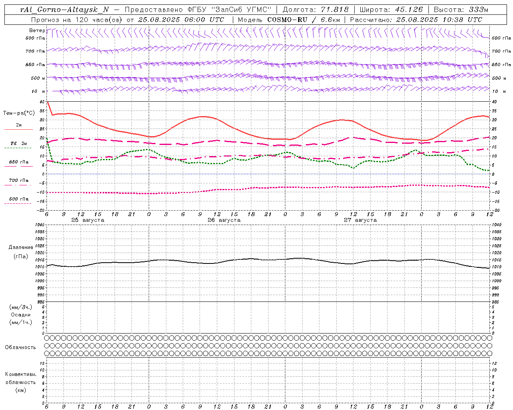The image size is (513, 410).
Task: Click the left 40 temperature axis value
Action: click(42, 102)
